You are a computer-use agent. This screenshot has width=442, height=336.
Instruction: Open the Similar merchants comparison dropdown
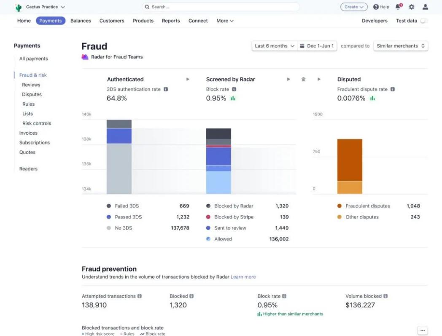(400, 46)
